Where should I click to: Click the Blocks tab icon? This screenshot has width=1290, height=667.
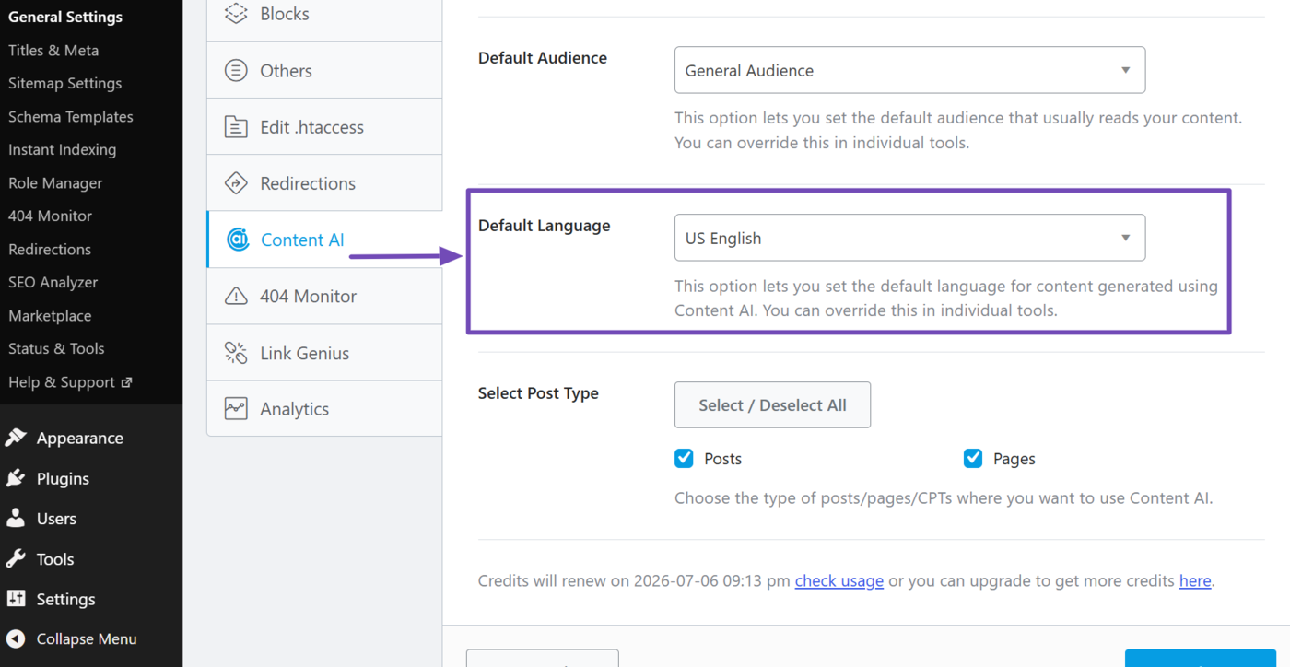click(x=236, y=14)
